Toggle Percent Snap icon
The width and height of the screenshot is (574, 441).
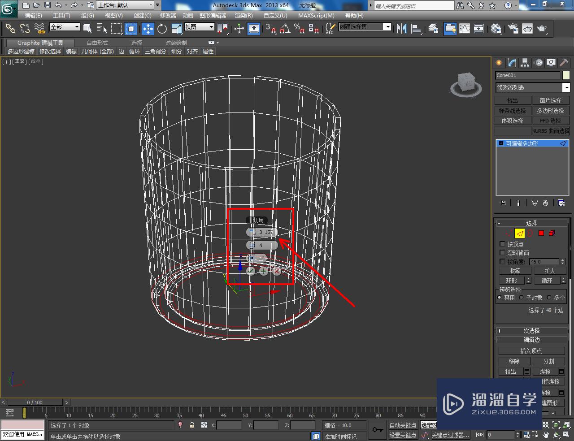(x=300, y=29)
